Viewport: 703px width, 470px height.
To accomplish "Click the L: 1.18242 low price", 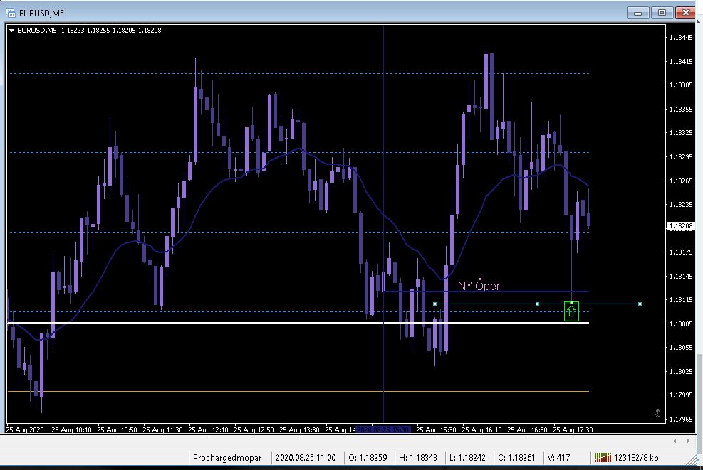I will [x=468, y=457].
